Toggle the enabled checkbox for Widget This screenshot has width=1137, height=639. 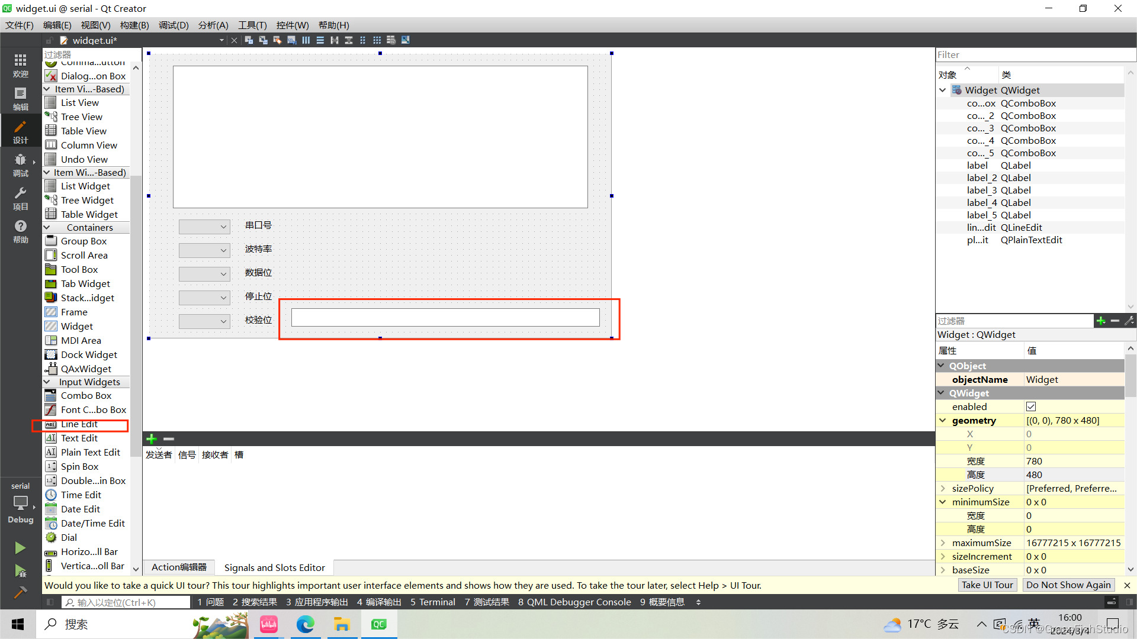[x=1031, y=406]
